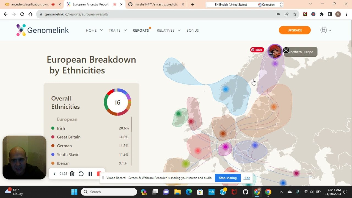Pause the Vimeo recording

90,174
